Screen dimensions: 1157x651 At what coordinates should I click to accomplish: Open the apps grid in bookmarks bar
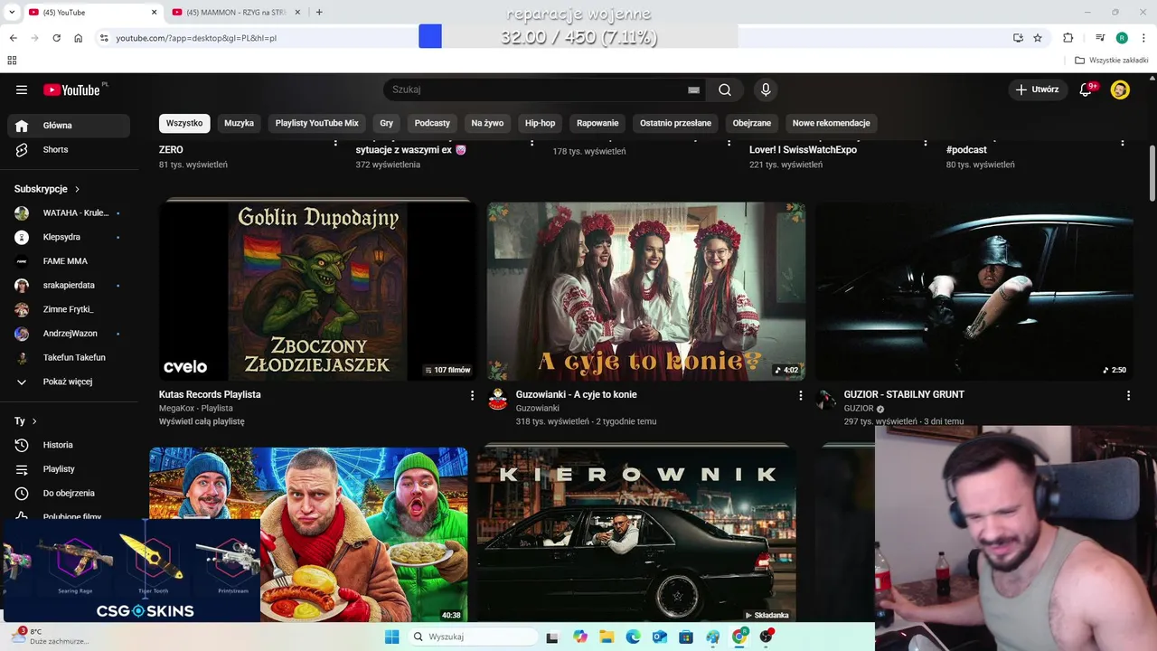click(x=12, y=61)
